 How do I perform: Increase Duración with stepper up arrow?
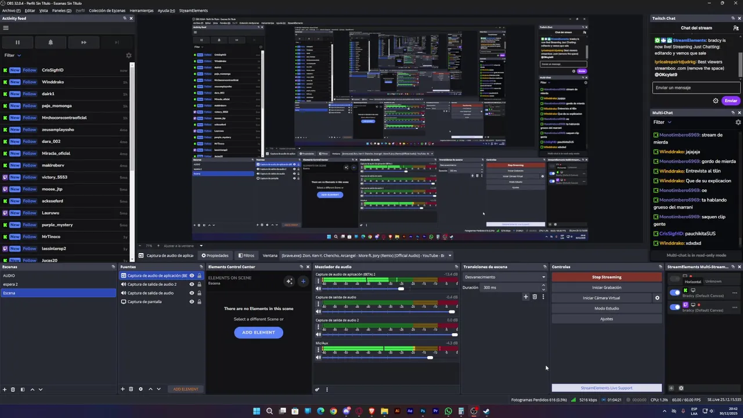click(543, 285)
